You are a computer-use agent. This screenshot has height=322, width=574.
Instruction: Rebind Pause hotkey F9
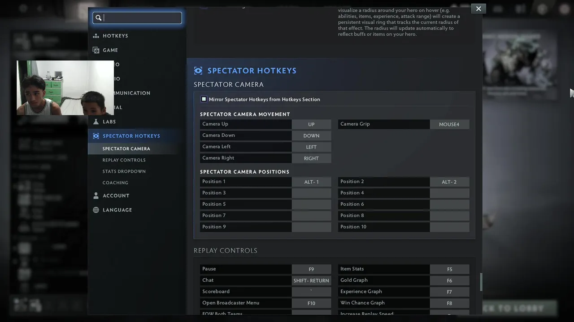311,269
